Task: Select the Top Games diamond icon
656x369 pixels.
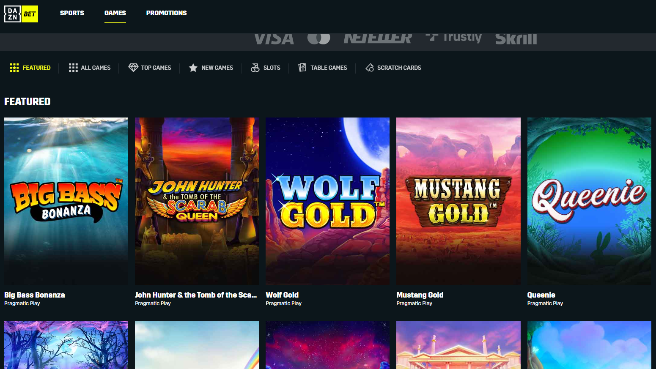Action: pos(133,67)
